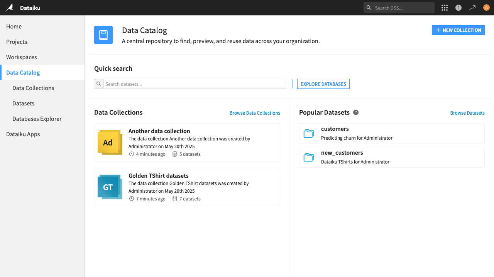Open Dataiku Apps in the sidebar

(42, 134)
